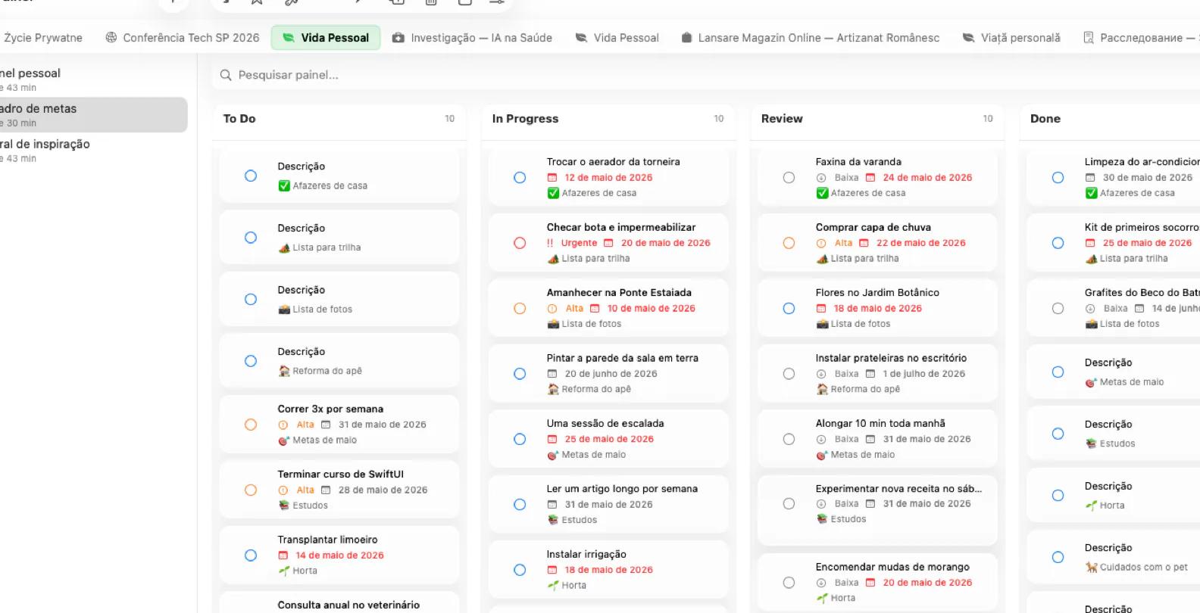Mark Trocar o aerador da torneira as complete

click(520, 178)
